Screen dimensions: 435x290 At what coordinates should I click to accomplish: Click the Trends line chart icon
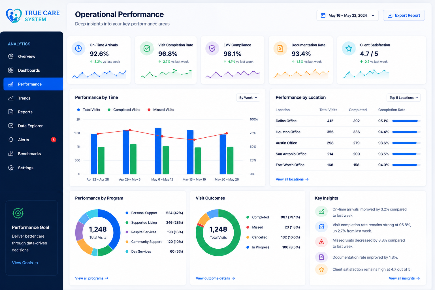click(x=11, y=98)
